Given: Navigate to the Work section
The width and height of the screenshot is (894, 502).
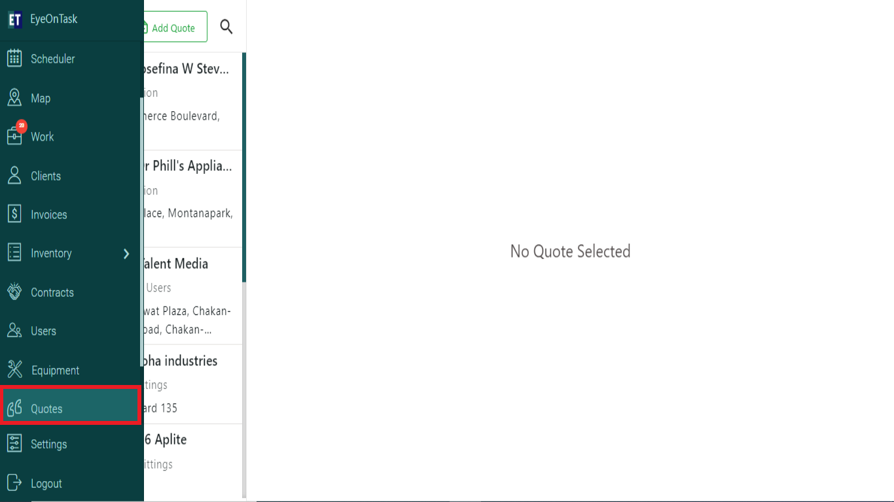Looking at the screenshot, I should coord(71,137).
